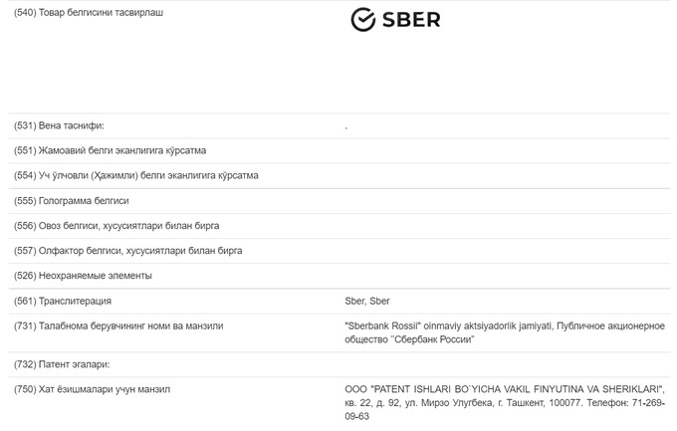Select the Tashkent street address line with Телефон
The width and height of the screenshot is (677, 431).
click(x=498, y=403)
